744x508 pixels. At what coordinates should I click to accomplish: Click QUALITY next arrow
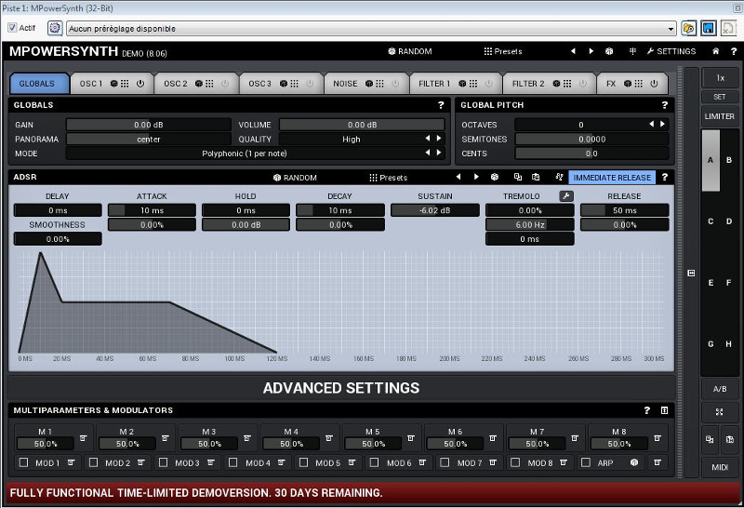click(439, 139)
